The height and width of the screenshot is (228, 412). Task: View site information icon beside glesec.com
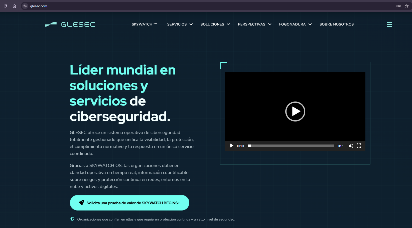click(x=25, y=6)
